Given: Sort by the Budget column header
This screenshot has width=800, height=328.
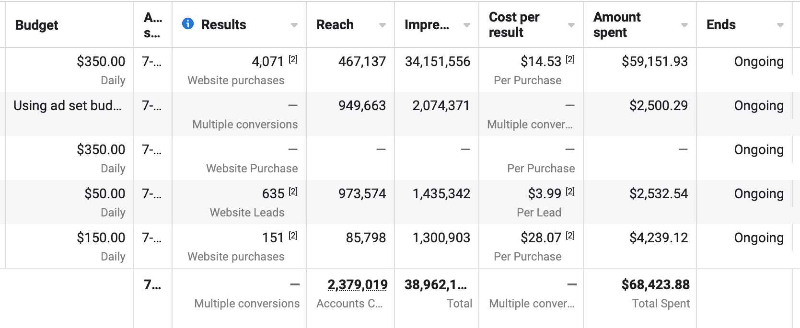Looking at the screenshot, I should pyautogui.click(x=37, y=25).
